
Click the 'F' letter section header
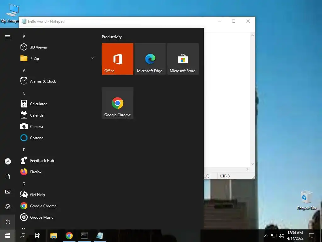[24, 150]
